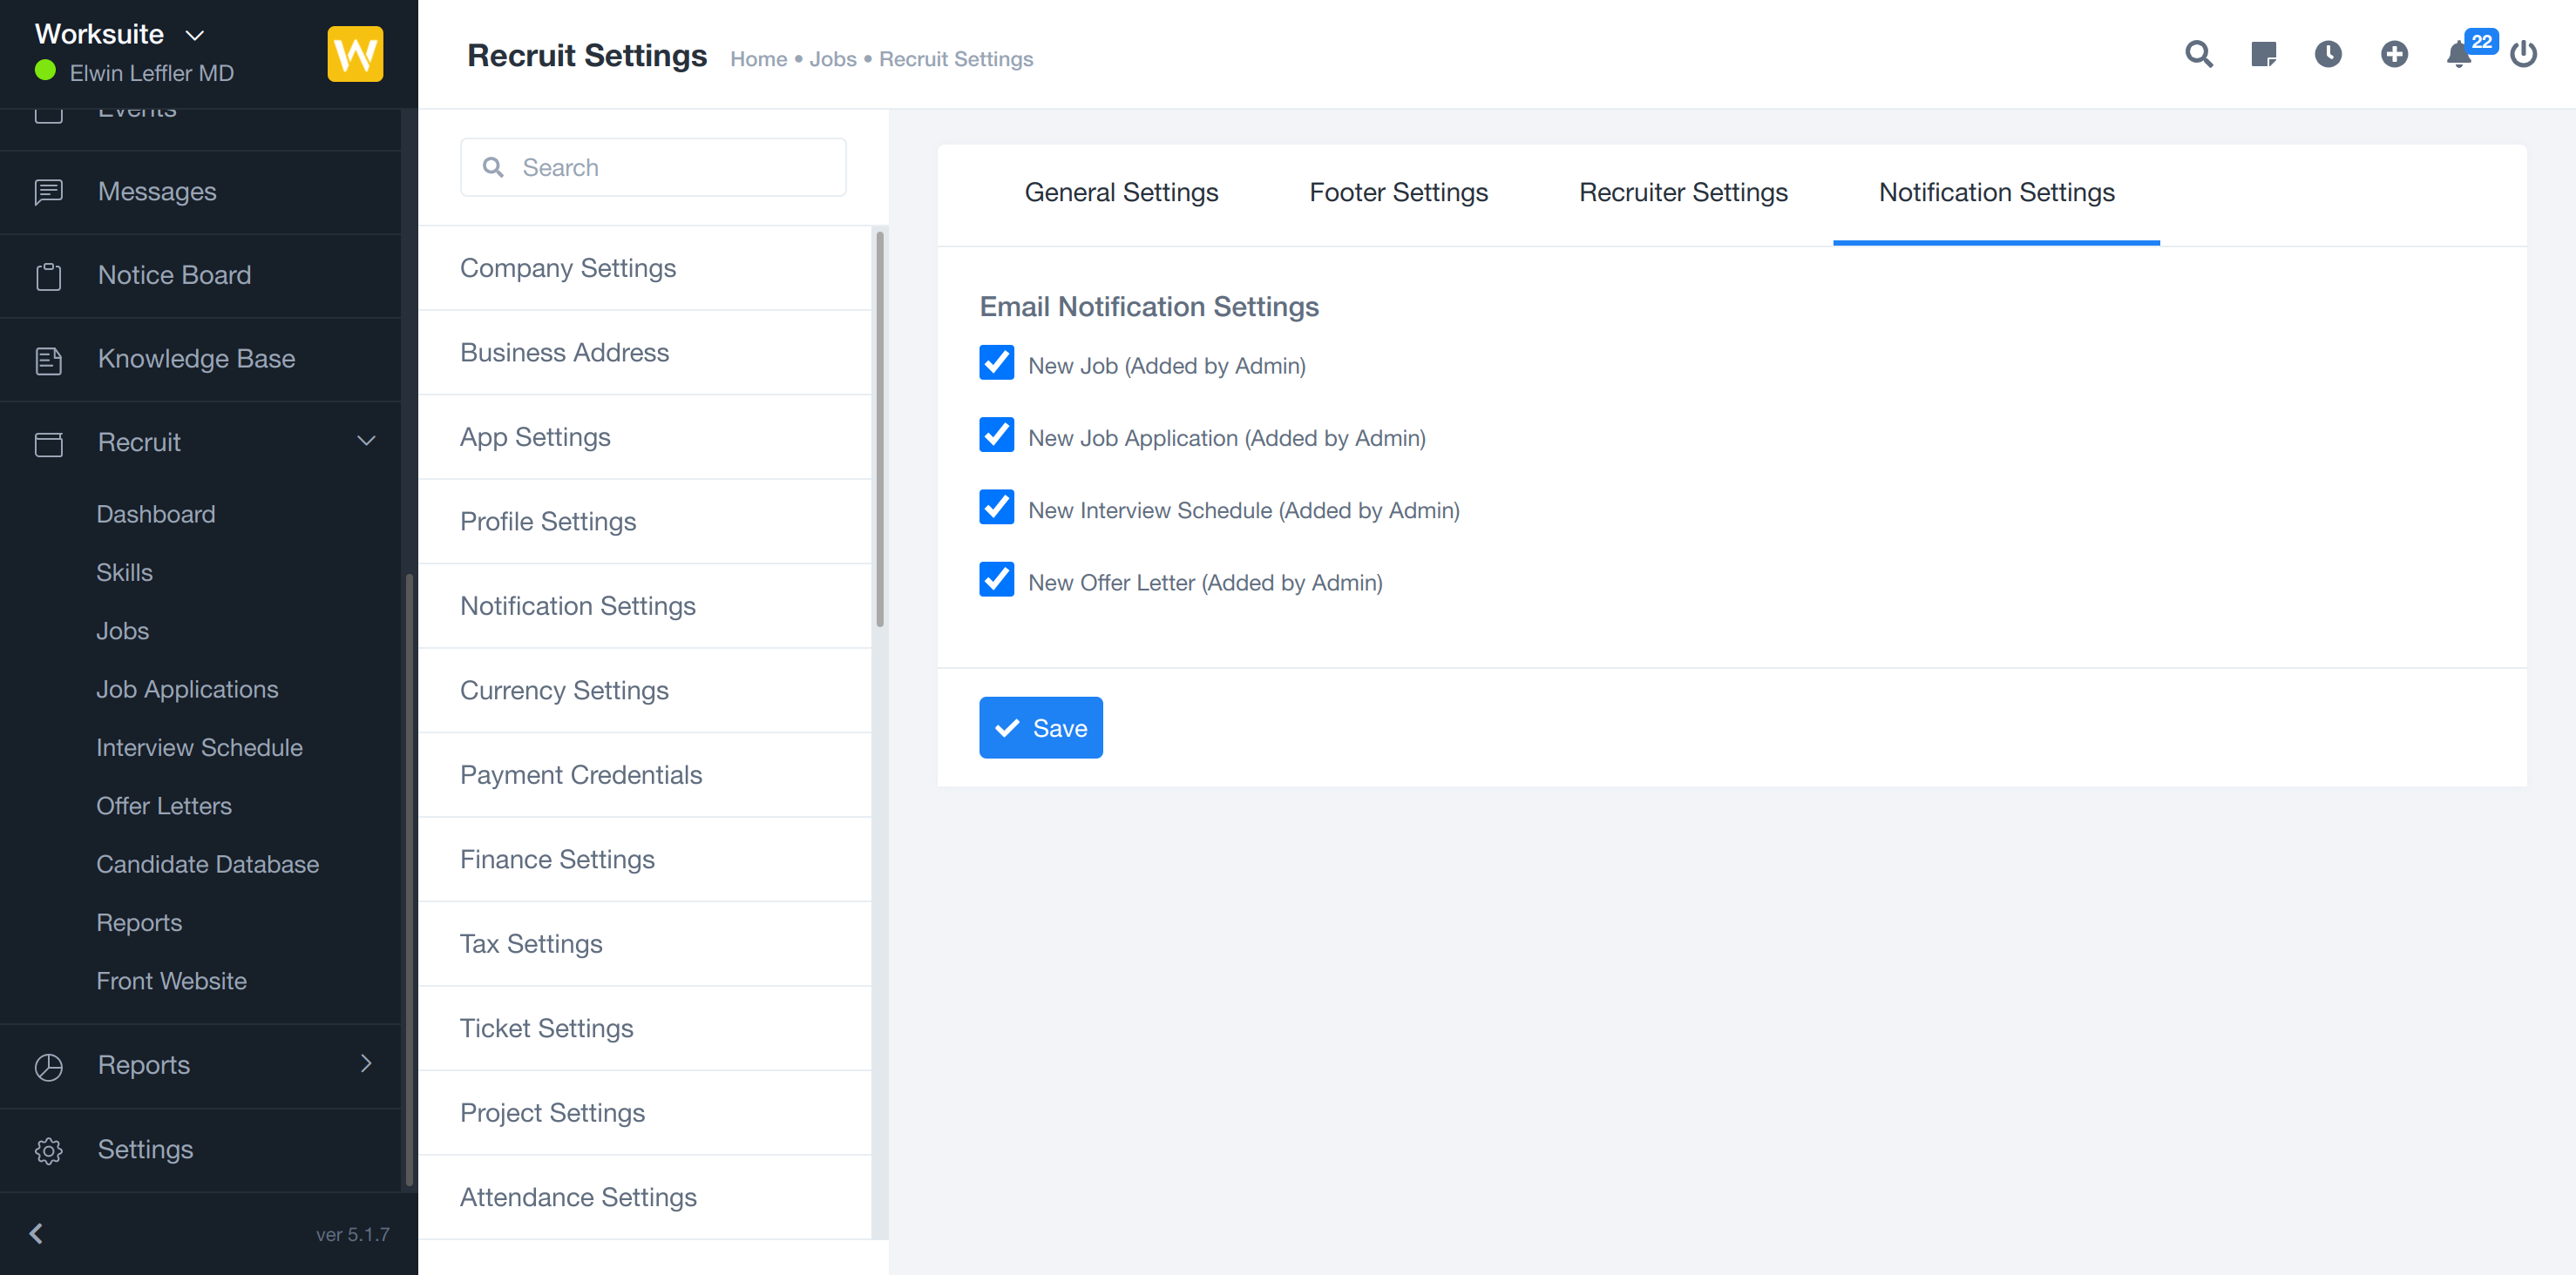Disable New Offer Letter notification checkbox
Image resolution: width=2576 pixels, height=1275 pixels.
(996, 581)
